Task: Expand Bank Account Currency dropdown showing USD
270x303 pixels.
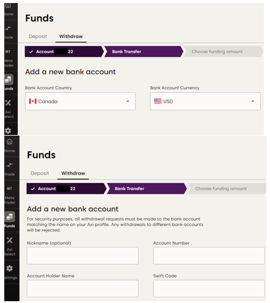Action: 205,101
